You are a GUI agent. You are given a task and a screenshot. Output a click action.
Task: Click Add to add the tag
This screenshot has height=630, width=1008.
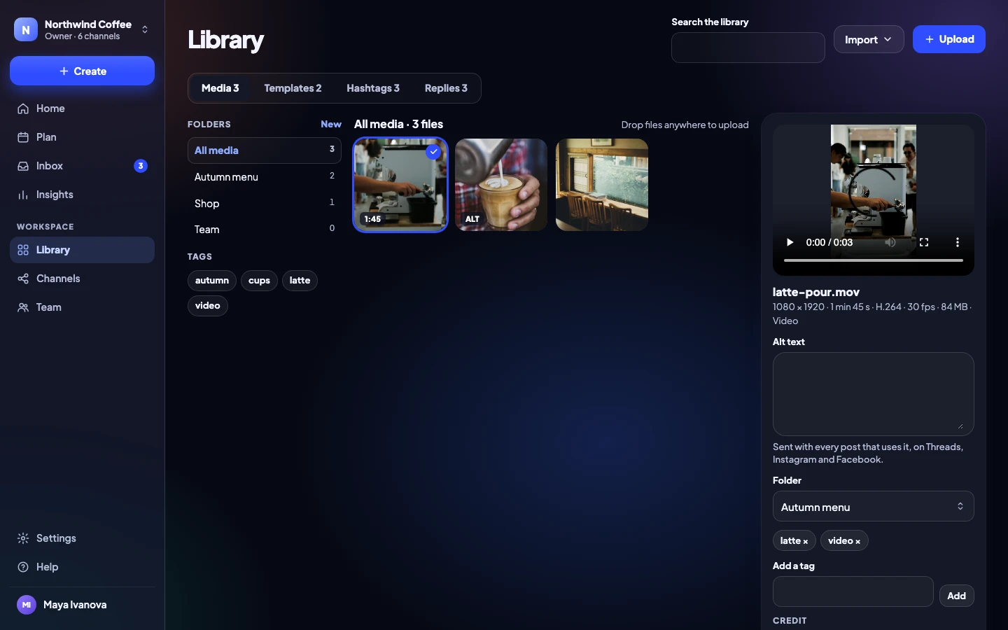click(x=956, y=596)
